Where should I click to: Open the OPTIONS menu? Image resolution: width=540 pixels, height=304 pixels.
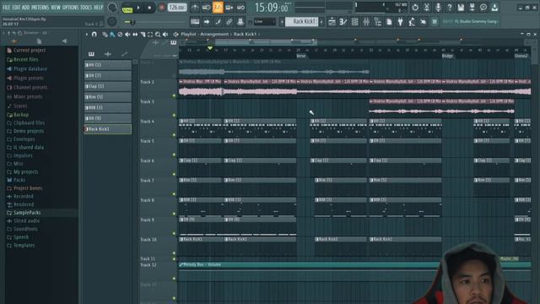(x=70, y=8)
